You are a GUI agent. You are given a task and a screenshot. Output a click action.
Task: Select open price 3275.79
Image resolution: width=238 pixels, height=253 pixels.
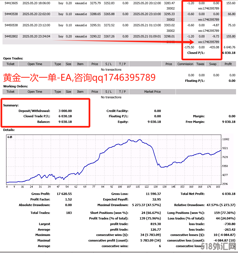95,3
